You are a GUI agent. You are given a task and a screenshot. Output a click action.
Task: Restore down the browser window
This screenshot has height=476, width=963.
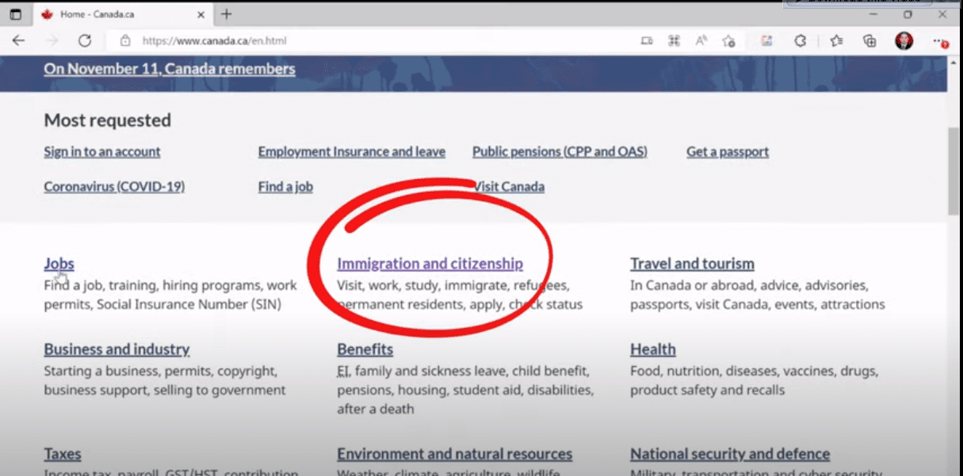tap(908, 14)
